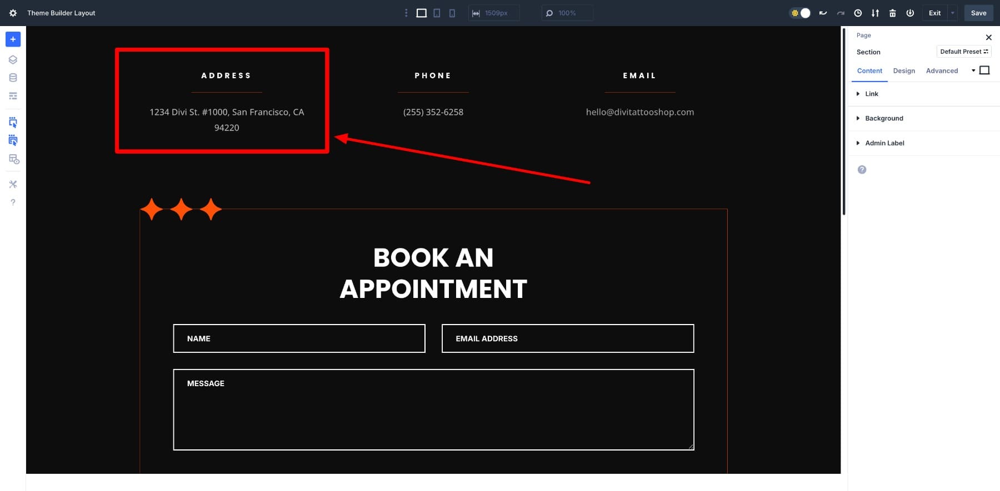Switch to the Design tab
This screenshot has height=491, width=1000.
pyautogui.click(x=904, y=70)
